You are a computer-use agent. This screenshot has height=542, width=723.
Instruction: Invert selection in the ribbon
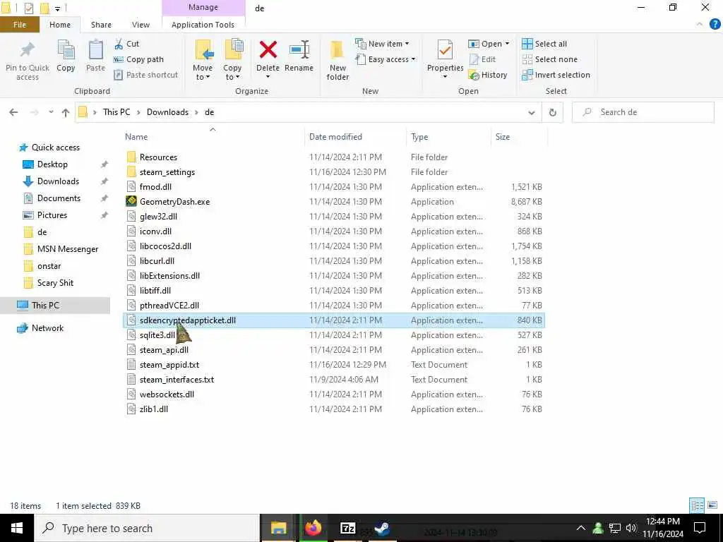pyautogui.click(x=556, y=75)
